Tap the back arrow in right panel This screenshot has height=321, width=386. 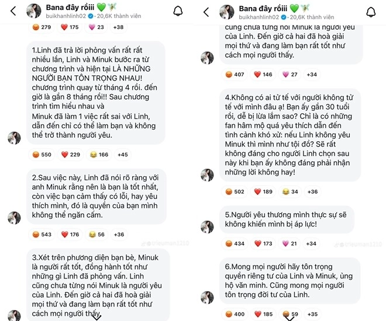[206, 12]
